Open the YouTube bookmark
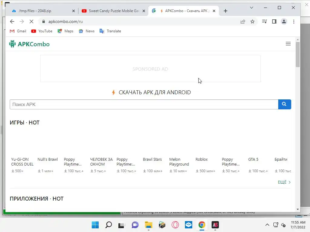Image resolution: width=310 pixels, height=232 pixels. [42, 31]
